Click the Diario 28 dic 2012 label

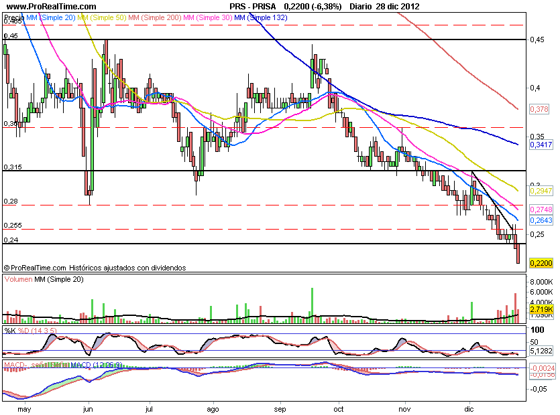click(x=384, y=7)
